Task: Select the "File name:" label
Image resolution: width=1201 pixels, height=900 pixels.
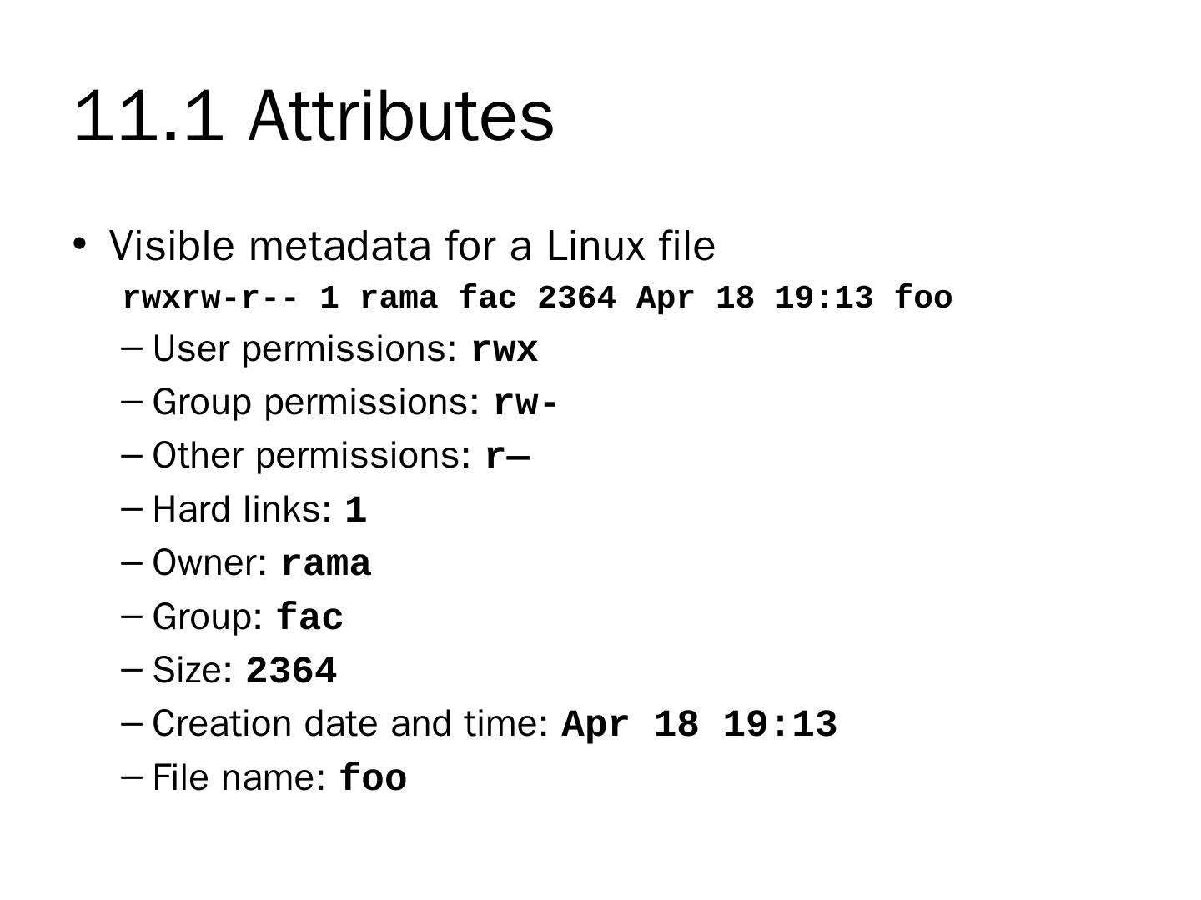Action: 239,778
